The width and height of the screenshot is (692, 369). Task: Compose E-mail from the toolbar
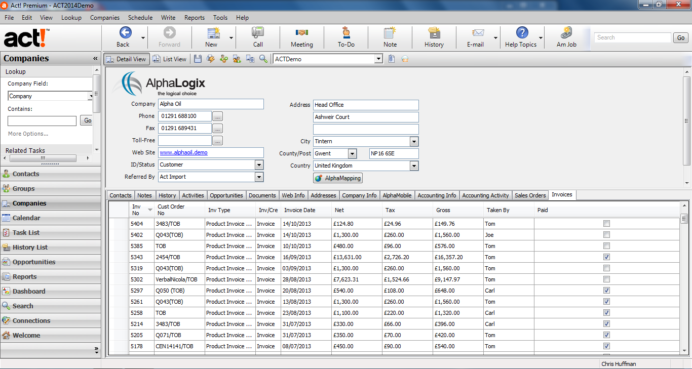pyautogui.click(x=475, y=37)
